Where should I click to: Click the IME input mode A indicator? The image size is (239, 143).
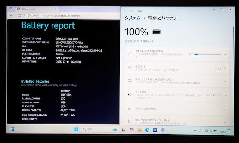tap(201, 131)
